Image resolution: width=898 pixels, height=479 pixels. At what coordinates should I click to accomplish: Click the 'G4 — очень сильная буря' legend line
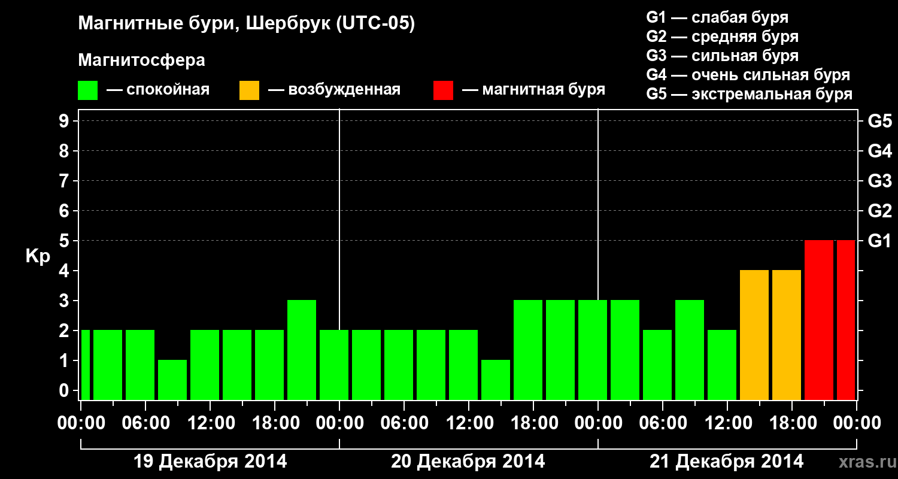point(748,75)
